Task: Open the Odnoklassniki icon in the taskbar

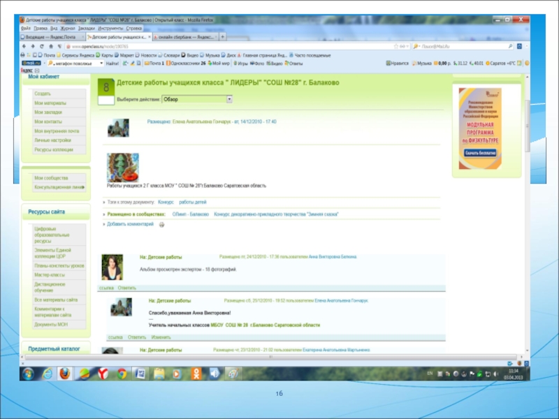Action: tap(196, 374)
